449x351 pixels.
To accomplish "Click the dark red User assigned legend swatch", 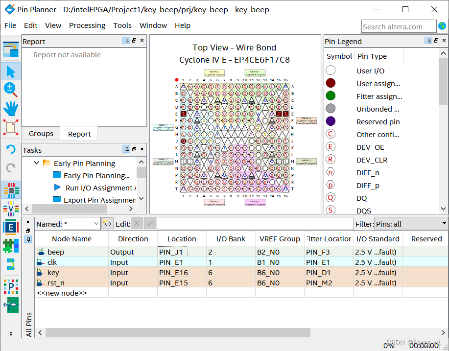I will (331, 83).
